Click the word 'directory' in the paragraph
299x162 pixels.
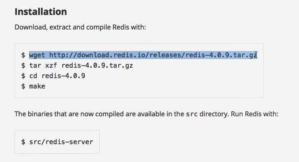213,114
